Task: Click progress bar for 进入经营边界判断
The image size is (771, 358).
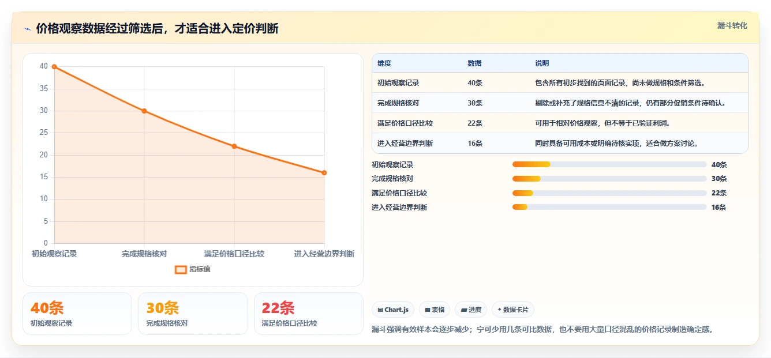Action: (609, 207)
